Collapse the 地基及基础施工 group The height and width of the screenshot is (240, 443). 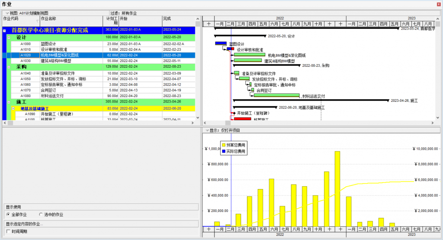[13, 109]
